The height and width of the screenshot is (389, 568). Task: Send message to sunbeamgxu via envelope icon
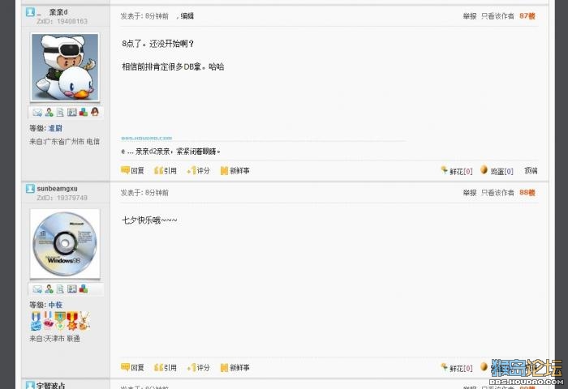(37, 289)
